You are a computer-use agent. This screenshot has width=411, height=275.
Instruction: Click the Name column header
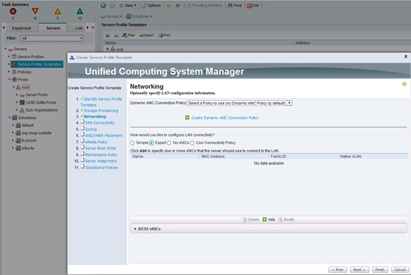point(165,157)
